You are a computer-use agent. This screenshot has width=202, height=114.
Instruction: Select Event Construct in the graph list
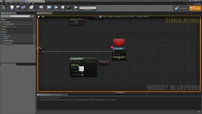tap(9, 24)
